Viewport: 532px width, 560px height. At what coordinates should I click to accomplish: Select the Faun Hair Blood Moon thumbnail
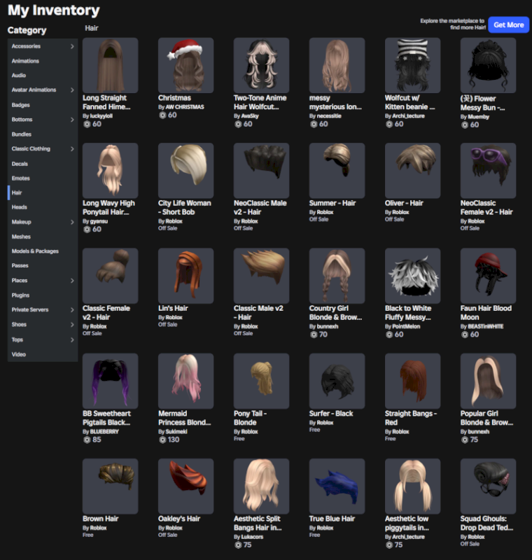click(488, 276)
